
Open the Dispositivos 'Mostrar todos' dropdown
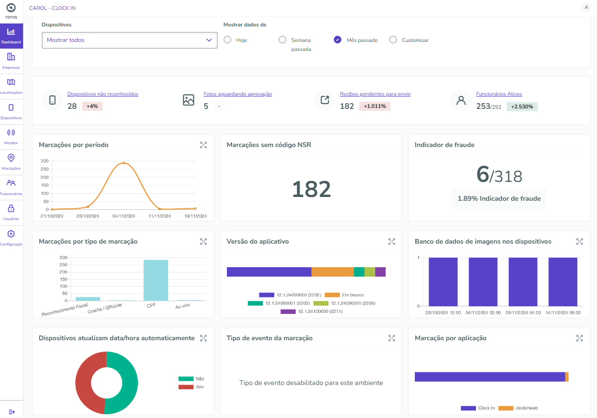click(x=129, y=40)
